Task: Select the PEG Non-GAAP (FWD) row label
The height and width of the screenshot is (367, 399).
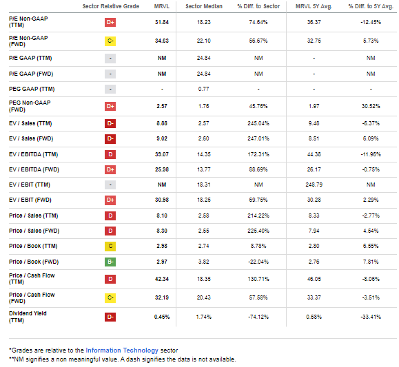Action: point(30,106)
